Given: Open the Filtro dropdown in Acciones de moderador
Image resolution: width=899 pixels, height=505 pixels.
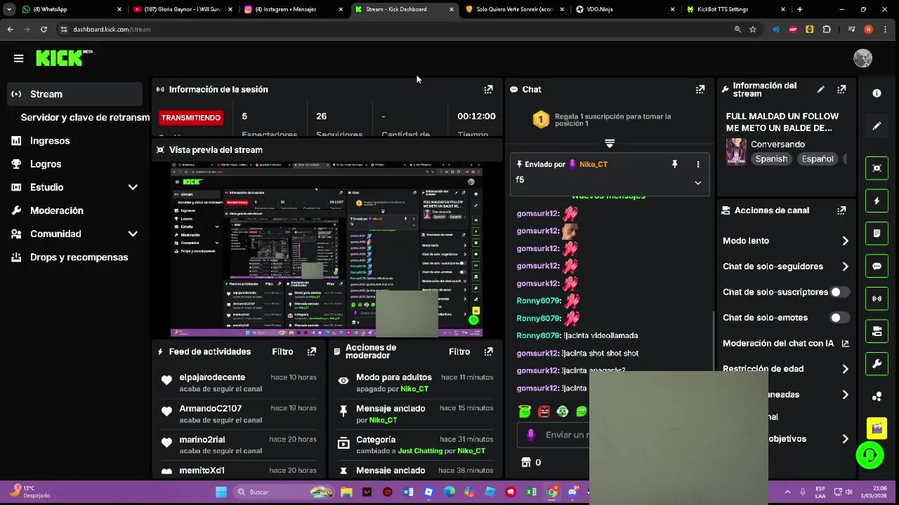Looking at the screenshot, I should tap(459, 351).
